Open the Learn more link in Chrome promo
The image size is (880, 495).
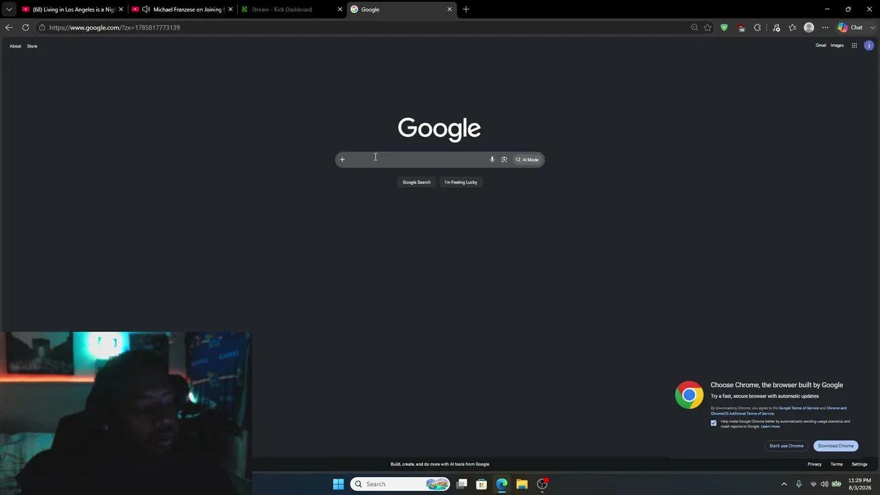pos(771,426)
